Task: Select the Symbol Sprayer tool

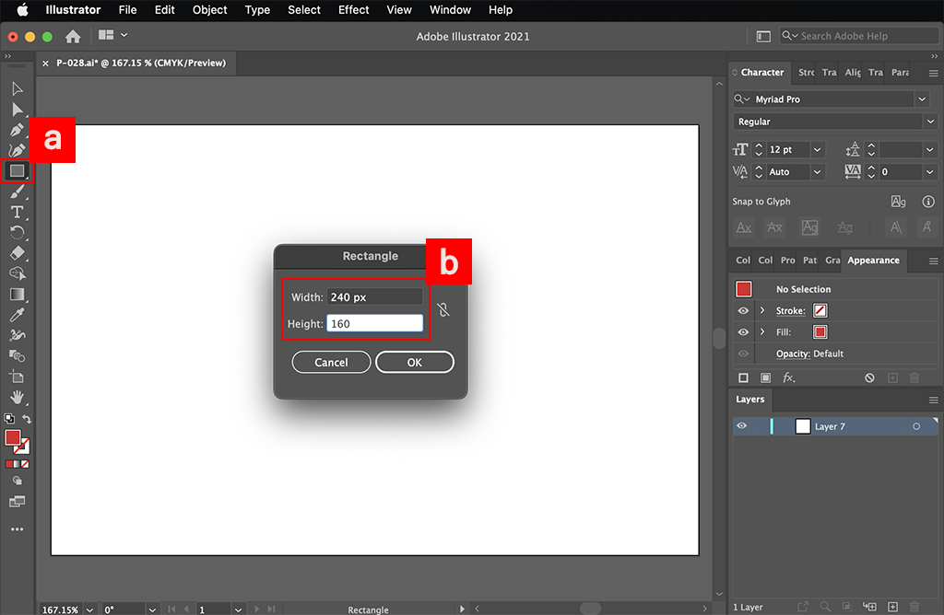Action: click(17, 335)
